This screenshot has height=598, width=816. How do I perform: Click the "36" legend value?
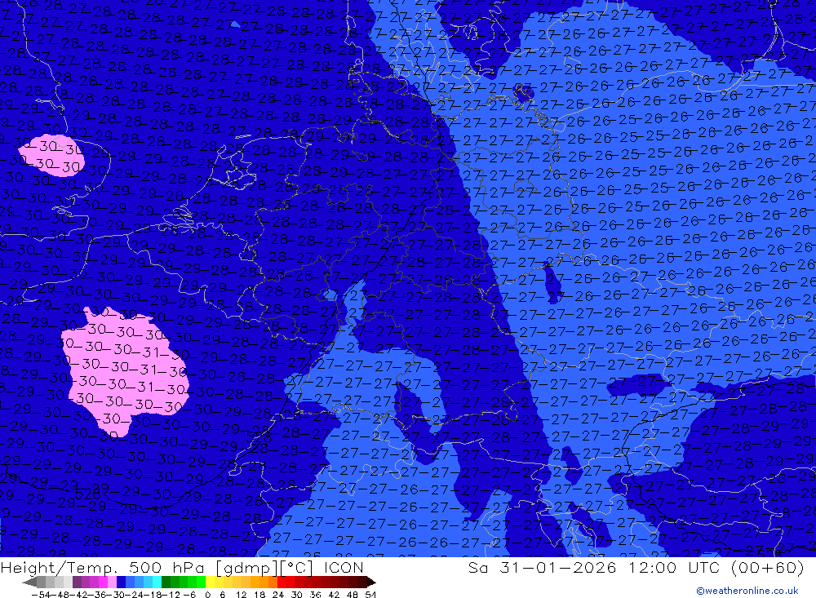(x=315, y=595)
